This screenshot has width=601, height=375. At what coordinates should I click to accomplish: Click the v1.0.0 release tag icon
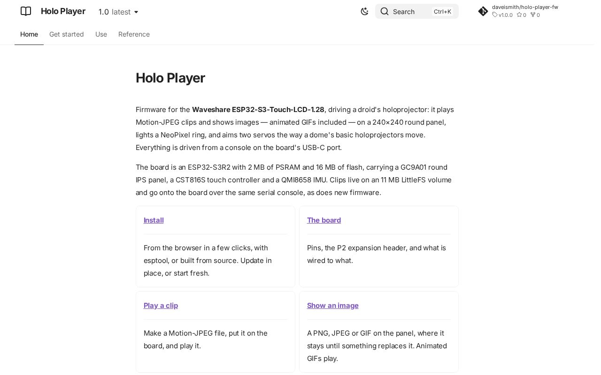(494, 15)
